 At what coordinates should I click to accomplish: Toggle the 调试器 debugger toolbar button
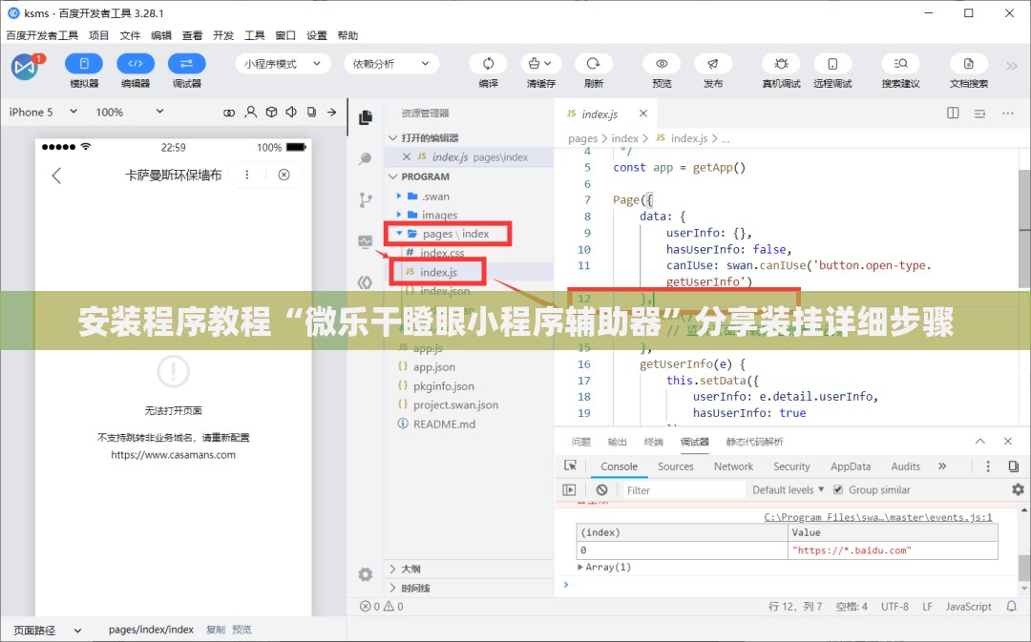pos(187,64)
